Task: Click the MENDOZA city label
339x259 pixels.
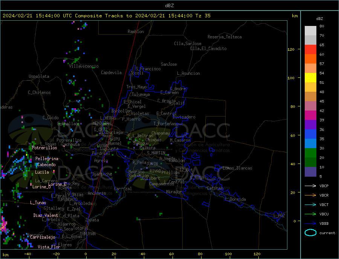Action: point(101,123)
